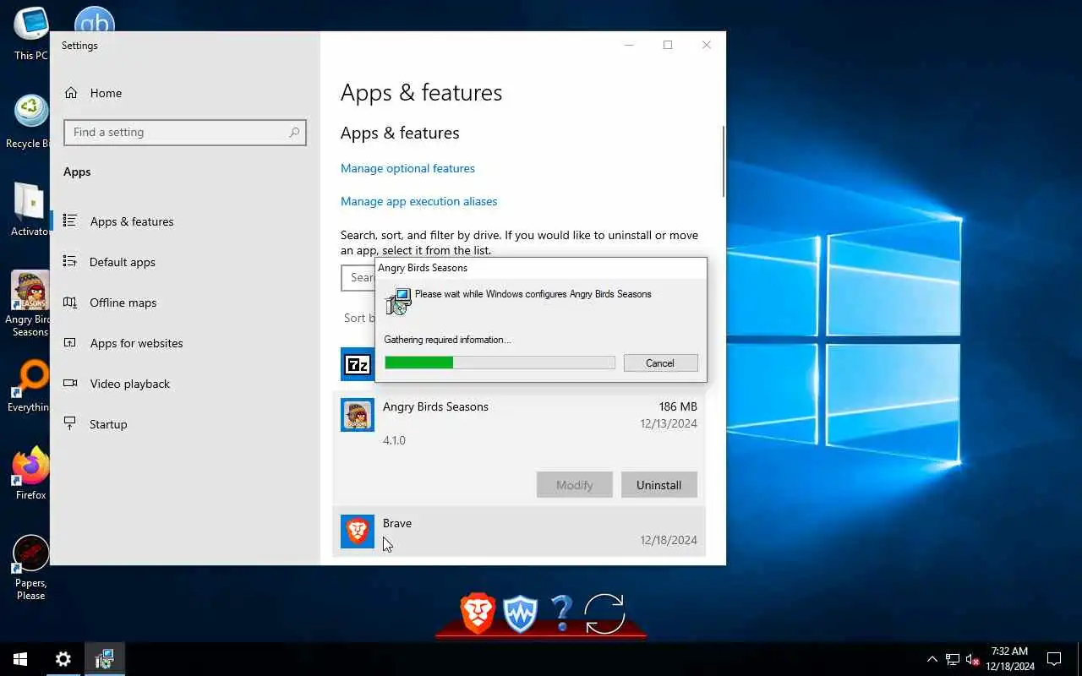Click the magnifier in Find a setting
This screenshot has height=676, width=1082.
pos(294,133)
